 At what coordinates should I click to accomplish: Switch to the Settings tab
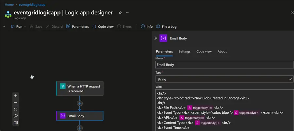(x=184, y=51)
